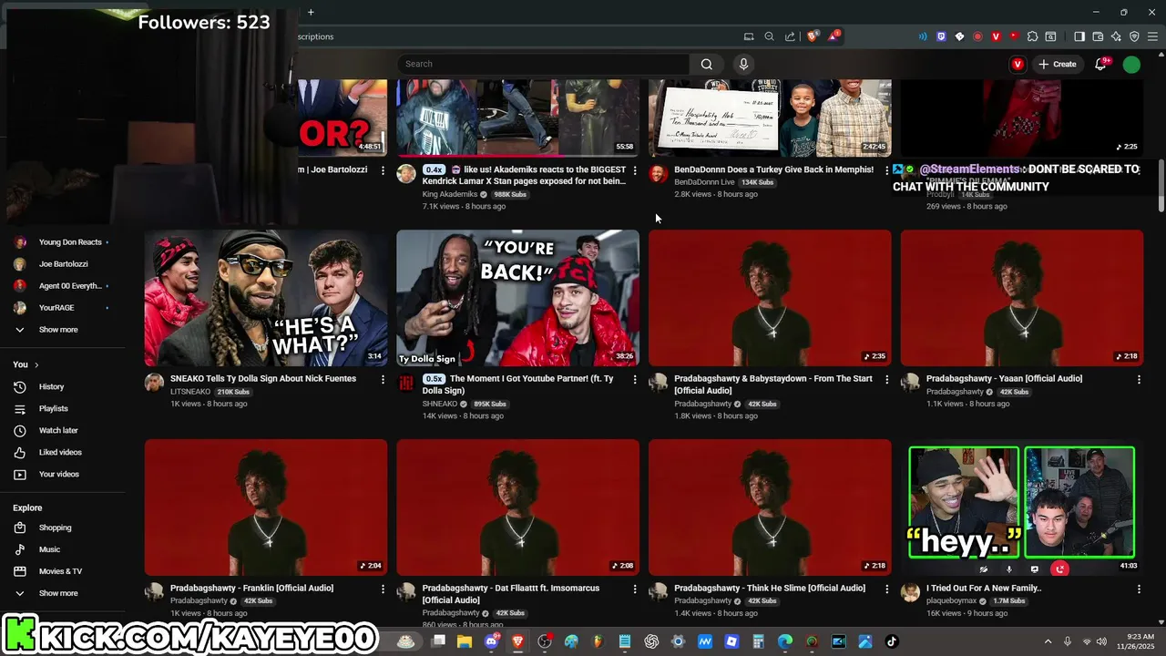This screenshot has width=1166, height=656.
Task: Open Discord from the taskbar
Action: 492,641
